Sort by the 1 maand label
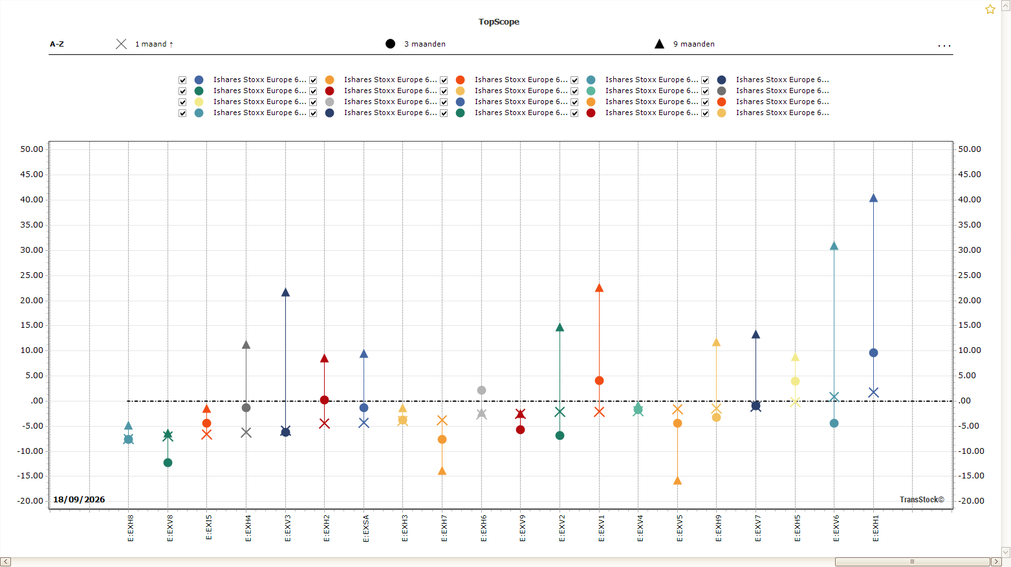This screenshot has width=1011, height=567. tap(154, 44)
